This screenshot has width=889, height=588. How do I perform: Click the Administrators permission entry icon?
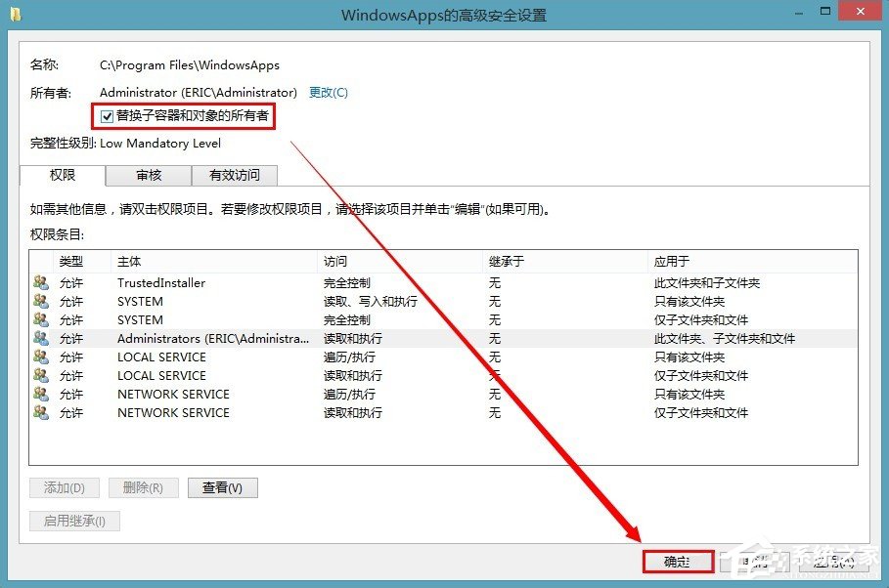[x=41, y=338]
